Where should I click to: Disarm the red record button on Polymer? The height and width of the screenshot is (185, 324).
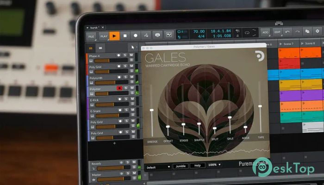pos(119,88)
